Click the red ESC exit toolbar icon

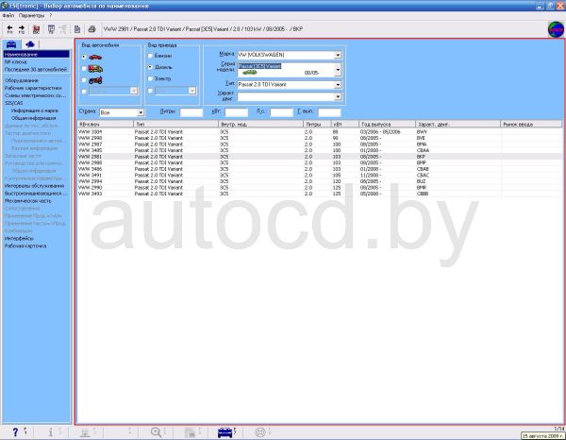(36, 29)
